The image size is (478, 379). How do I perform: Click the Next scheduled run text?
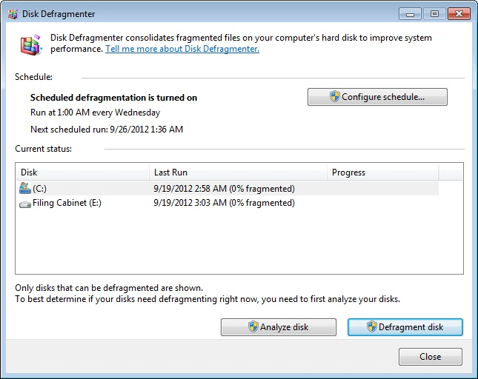coord(107,130)
